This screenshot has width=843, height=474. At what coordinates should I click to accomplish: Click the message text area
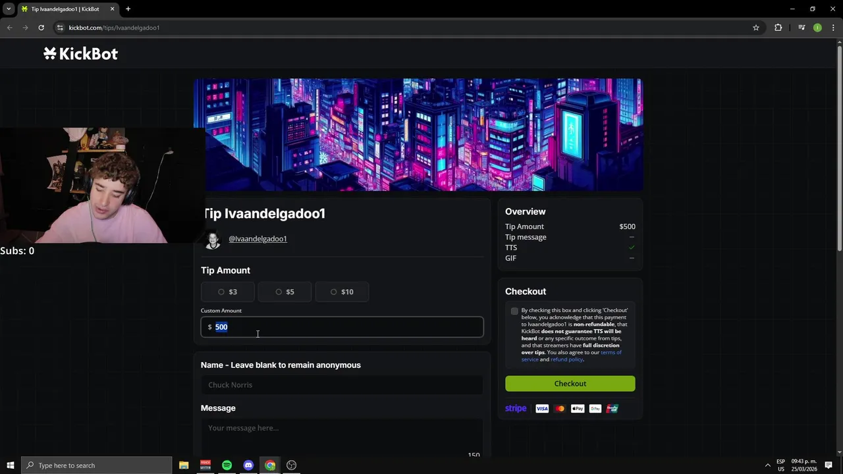coord(342,438)
